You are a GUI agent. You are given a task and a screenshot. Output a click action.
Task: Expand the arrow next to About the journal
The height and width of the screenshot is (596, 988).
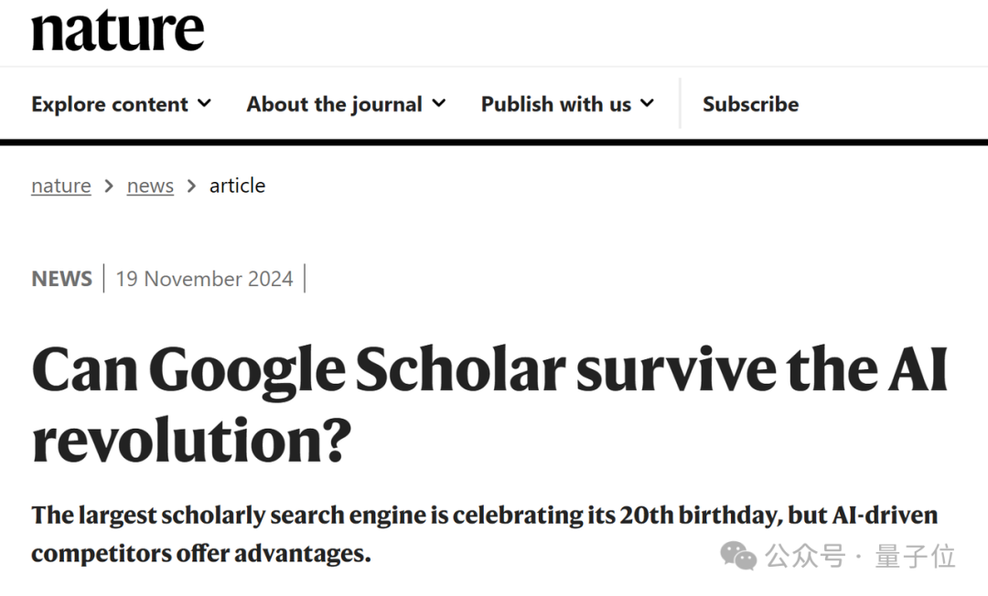[x=439, y=103]
